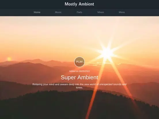Open the Music section

(58, 12)
